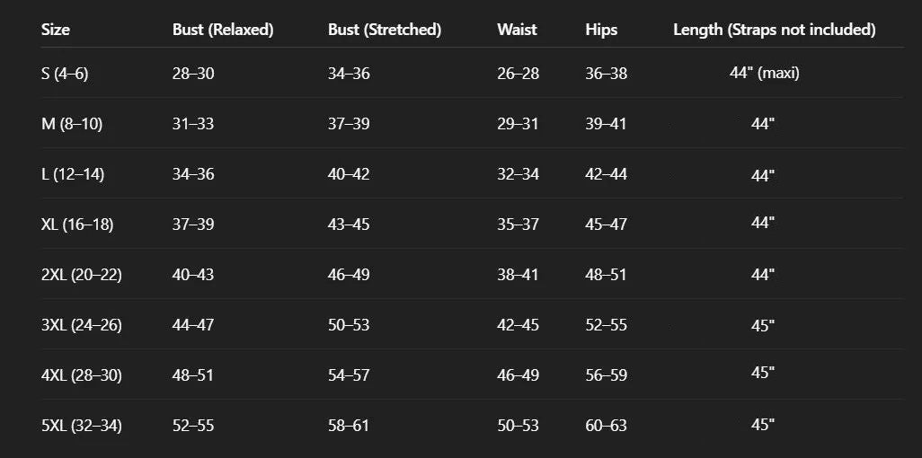Select the 5XL (32–34) size row label
922x458 pixels.
click(82, 426)
